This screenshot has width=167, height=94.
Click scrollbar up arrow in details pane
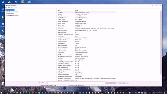[161, 10]
